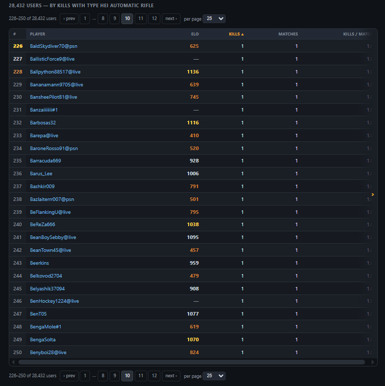Screen dimensions: 385x386
Task: Select page 12 in bottom pagination
Action: point(154,376)
